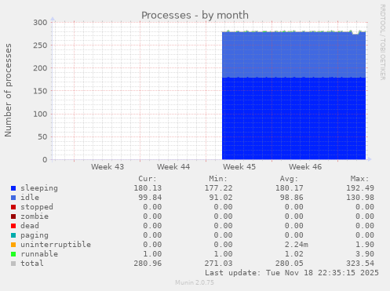Click the dead legend color swatch
390x291 pixels.
pyautogui.click(x=13, y=226)
